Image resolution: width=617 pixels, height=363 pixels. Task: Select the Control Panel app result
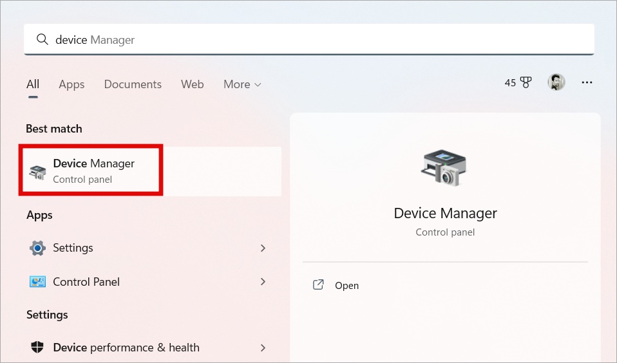point(149,282)
